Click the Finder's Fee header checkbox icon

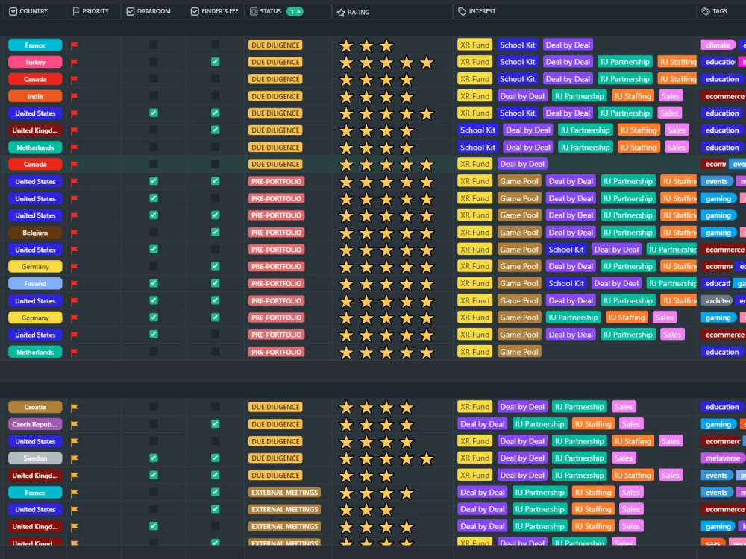(195, 11)
